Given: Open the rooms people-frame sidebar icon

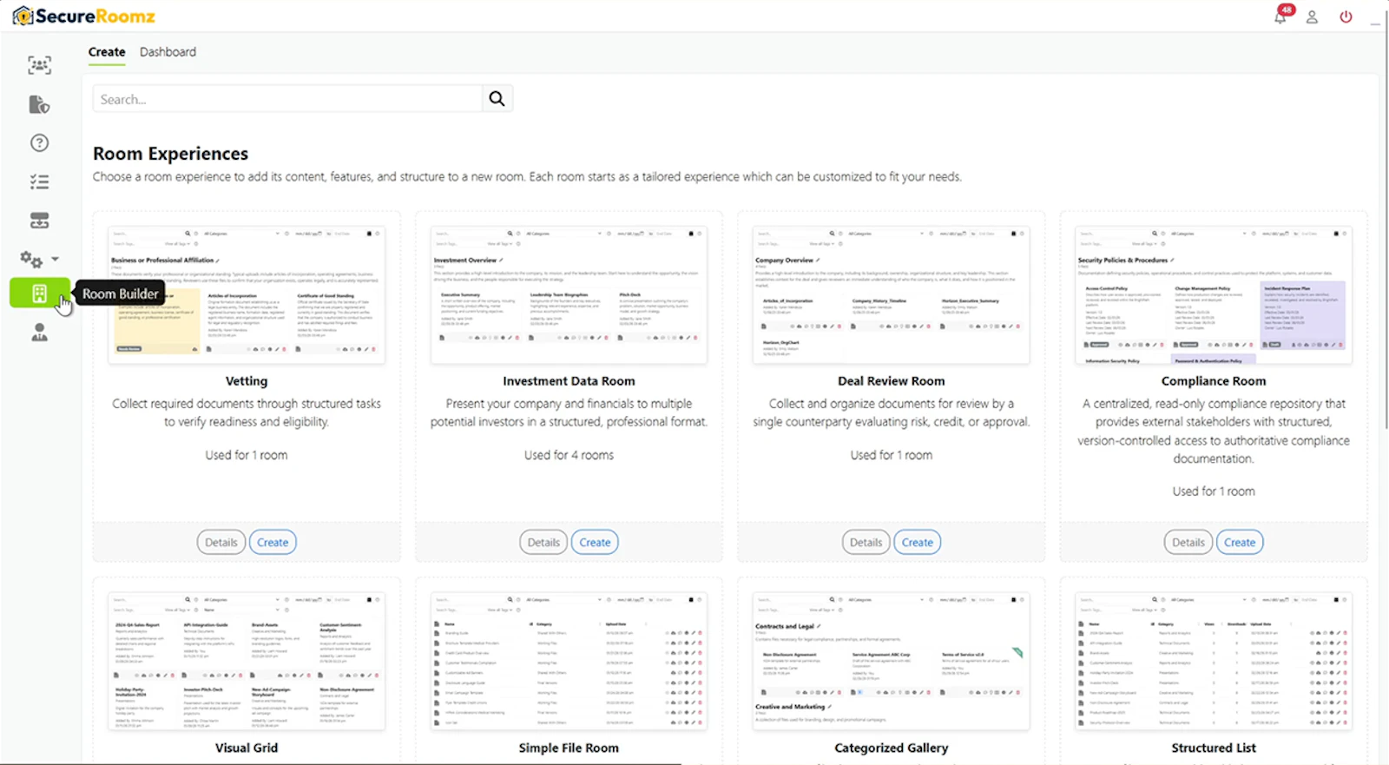Looking at the screenshot, I should pos(39,65).
